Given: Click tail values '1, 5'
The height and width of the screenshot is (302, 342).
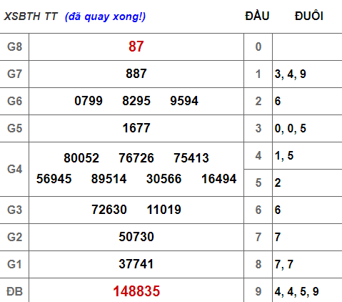Looking at the screenshot, I should [x=284, y=156].
